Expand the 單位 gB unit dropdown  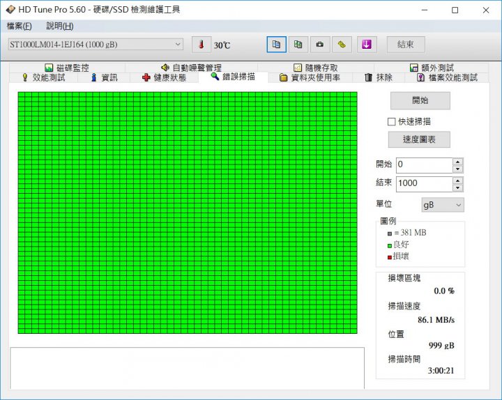tap(443, 205)
